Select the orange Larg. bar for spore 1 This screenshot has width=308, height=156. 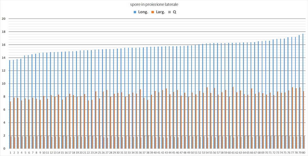[x=10, y=125]
